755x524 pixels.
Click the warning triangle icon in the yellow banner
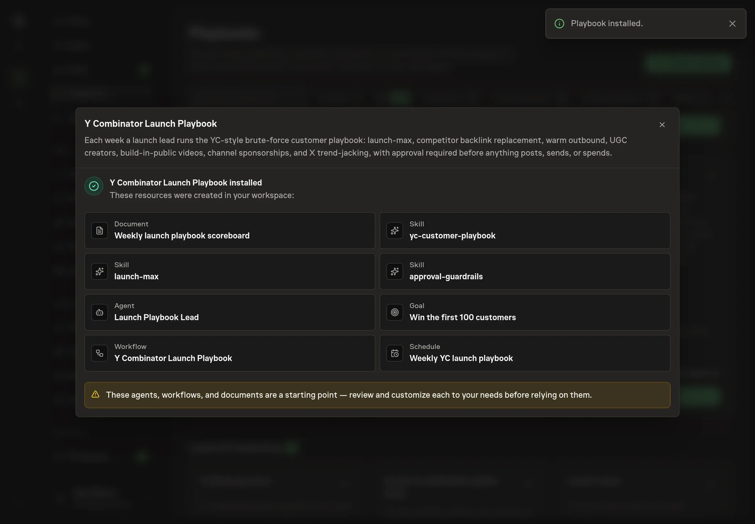[x=96, y=394]
